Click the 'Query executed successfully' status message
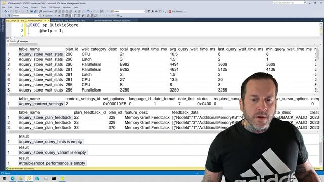 pyautogui.click(x=22, y=168)
